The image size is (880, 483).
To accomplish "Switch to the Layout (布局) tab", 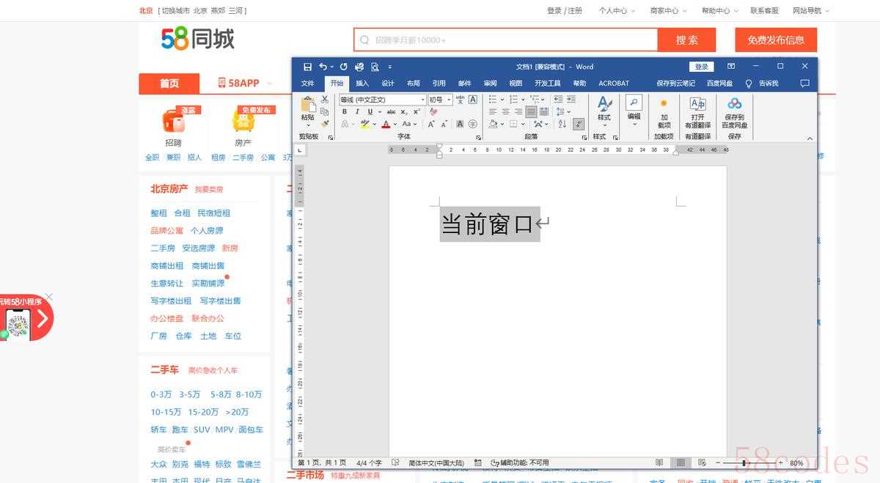I will point(414,83).
